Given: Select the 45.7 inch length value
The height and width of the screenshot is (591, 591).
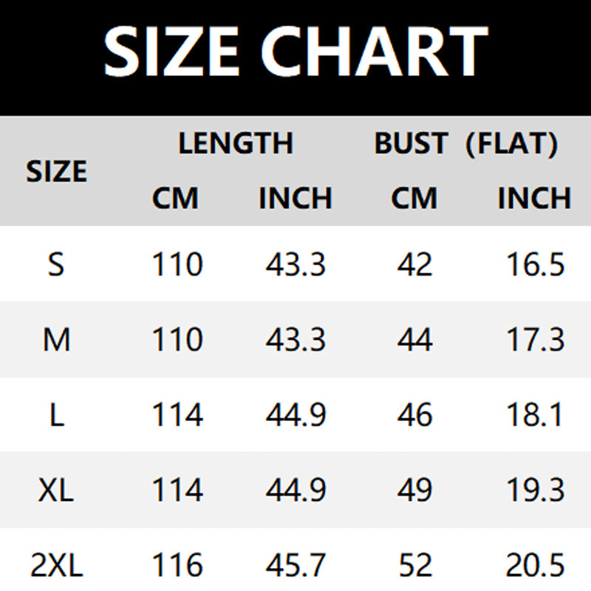Looking at the screenshot, I should coord(295,566).
